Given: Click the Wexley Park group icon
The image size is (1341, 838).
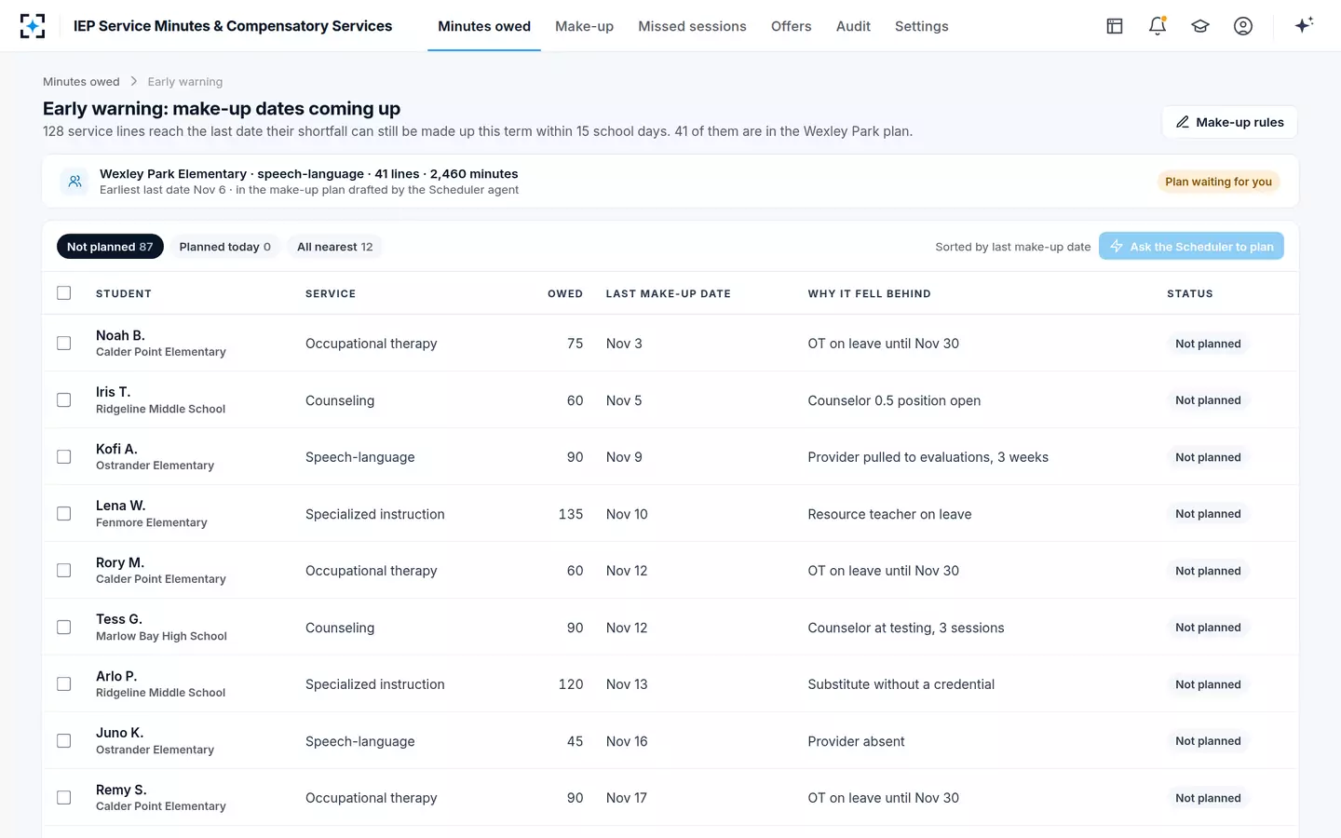Looking at the screenshot, I should point(74,182).
